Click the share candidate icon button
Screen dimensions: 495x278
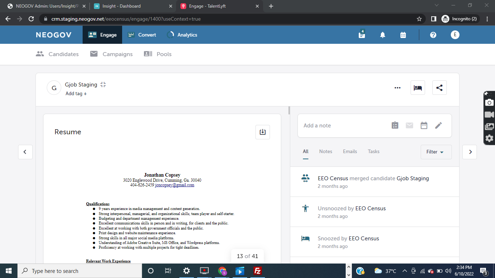(439, 88)
